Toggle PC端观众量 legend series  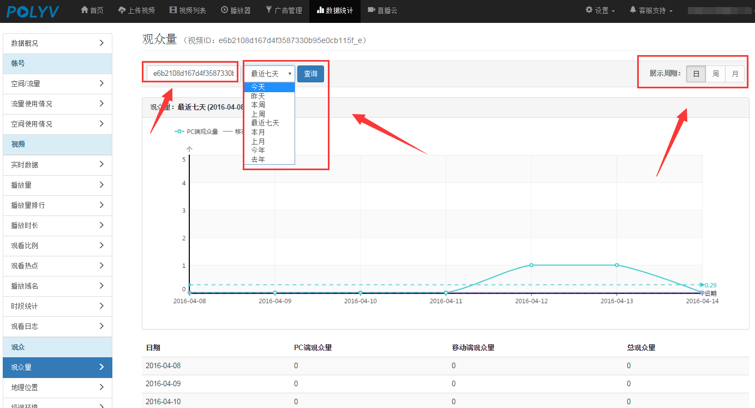[196, 131]
